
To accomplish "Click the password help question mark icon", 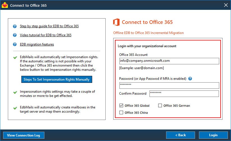I will [x=190, y=79].
